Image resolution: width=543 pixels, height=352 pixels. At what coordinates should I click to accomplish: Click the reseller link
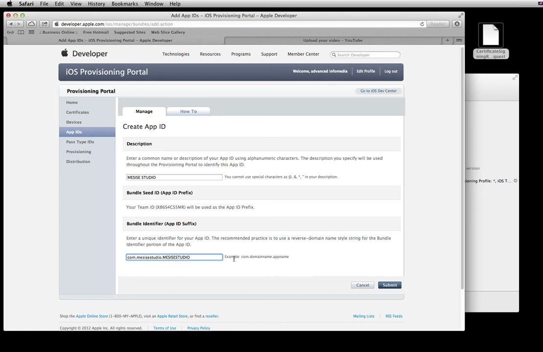pyautogui.click(x=212, y=316)
